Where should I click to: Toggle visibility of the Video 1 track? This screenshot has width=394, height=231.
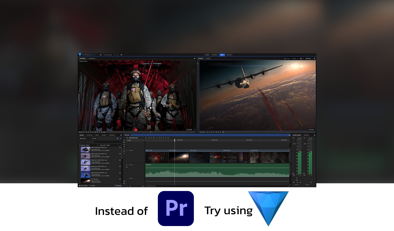tap(127, 150)
